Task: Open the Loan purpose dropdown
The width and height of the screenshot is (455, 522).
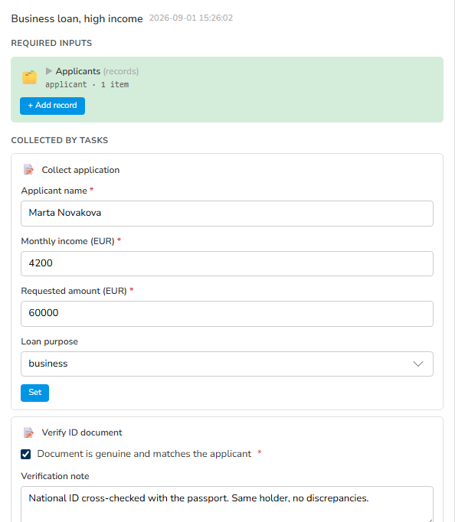Action: (227, 364)
